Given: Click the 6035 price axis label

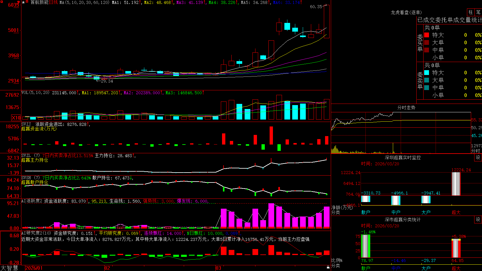Looking at the screenshot, I should [14, 5].
